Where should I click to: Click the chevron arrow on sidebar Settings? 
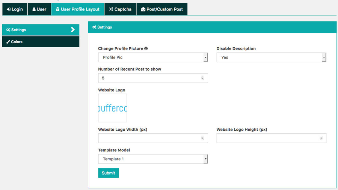point(73,30)
